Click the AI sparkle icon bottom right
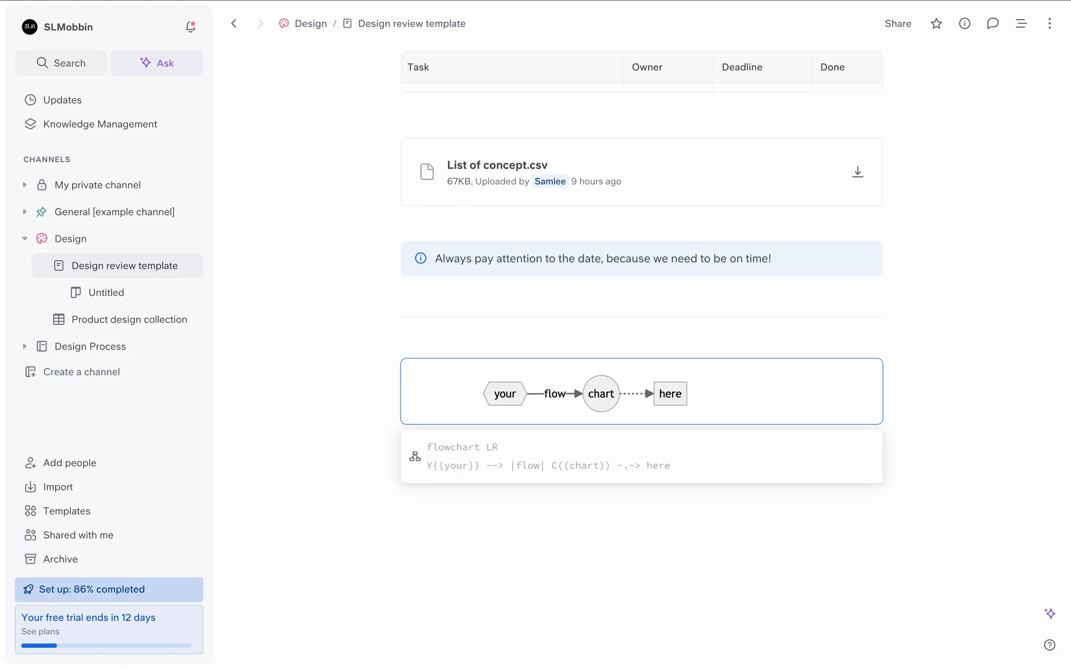 click(x=1049, y=613)
